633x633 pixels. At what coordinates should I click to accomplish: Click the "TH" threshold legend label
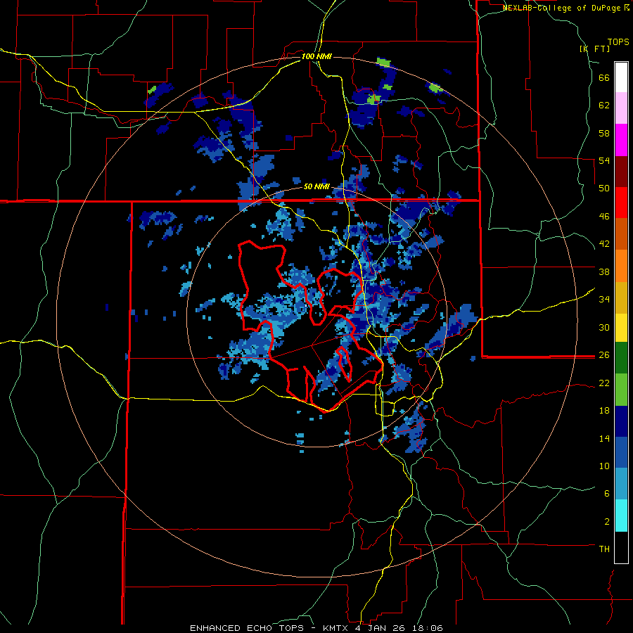coord(604,549)
